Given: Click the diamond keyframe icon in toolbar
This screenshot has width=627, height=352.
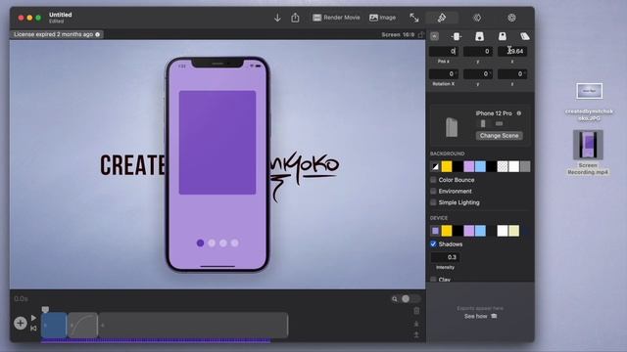Looking at the screenshot, I should [x=477, y=18].
